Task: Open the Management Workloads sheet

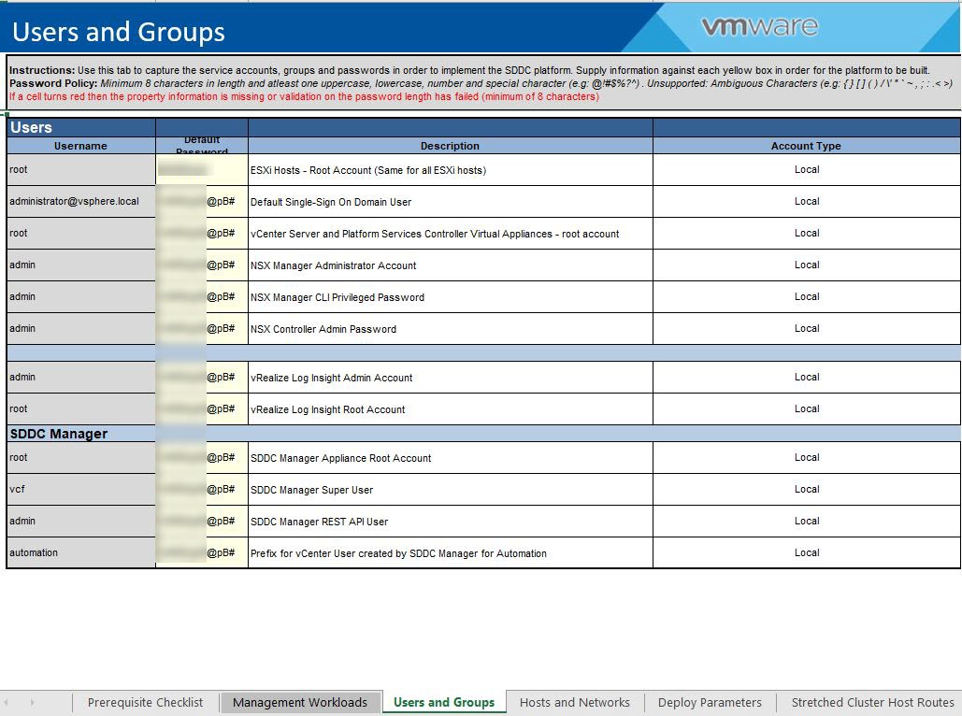Action: click(300, 702)
